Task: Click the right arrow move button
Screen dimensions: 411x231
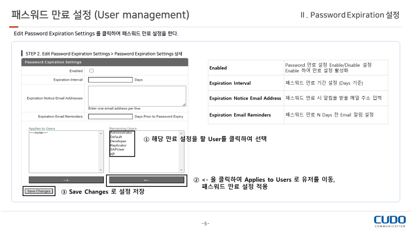Action: pyautogui.click(x=66, y=180)
